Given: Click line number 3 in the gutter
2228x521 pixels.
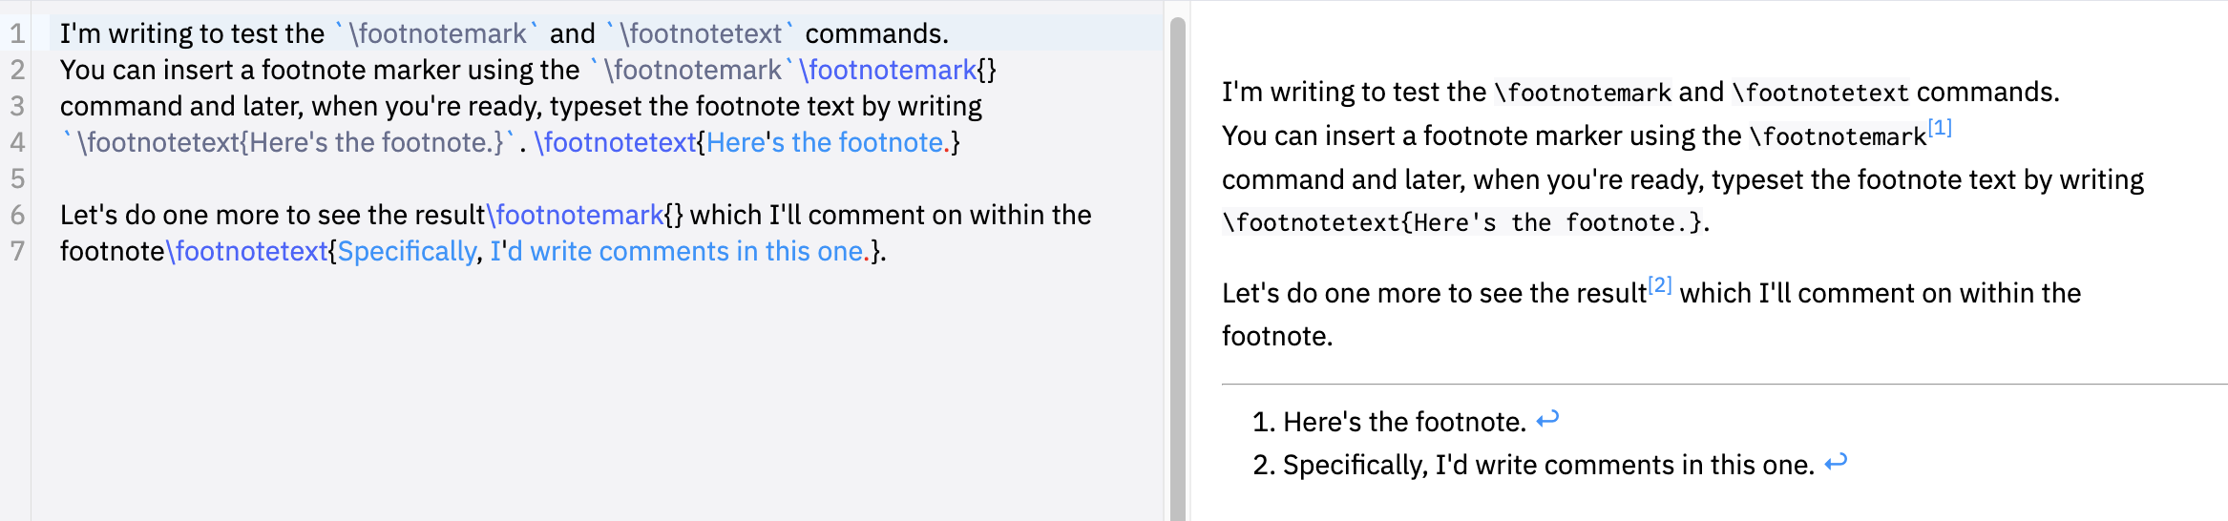Looking at the screenshot, I should (17, 106).
